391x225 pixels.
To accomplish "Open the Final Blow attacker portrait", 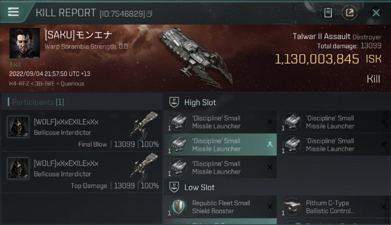I will pyautogui.click(x=18, y=127).
